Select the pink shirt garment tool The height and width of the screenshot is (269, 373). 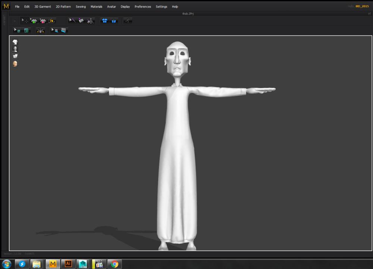43,21
